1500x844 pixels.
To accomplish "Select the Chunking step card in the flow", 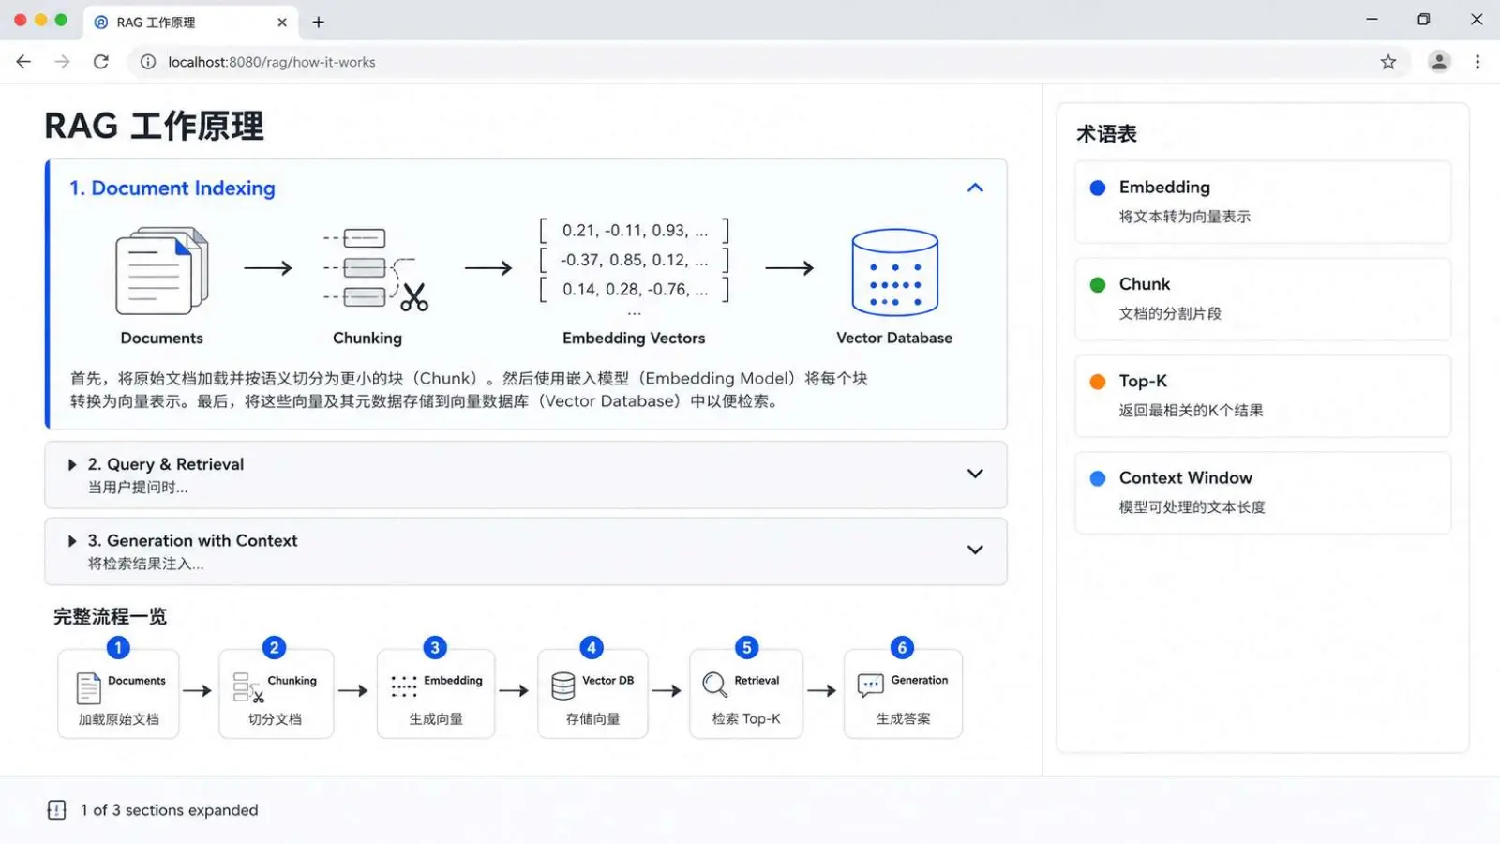I will pos(276,694).
